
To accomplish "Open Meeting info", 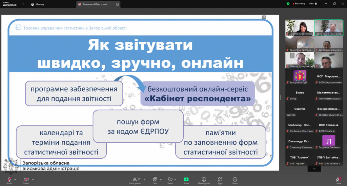I will [204, 179].
